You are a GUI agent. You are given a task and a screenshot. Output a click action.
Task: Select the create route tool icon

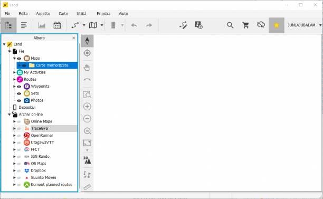point(75,25)
